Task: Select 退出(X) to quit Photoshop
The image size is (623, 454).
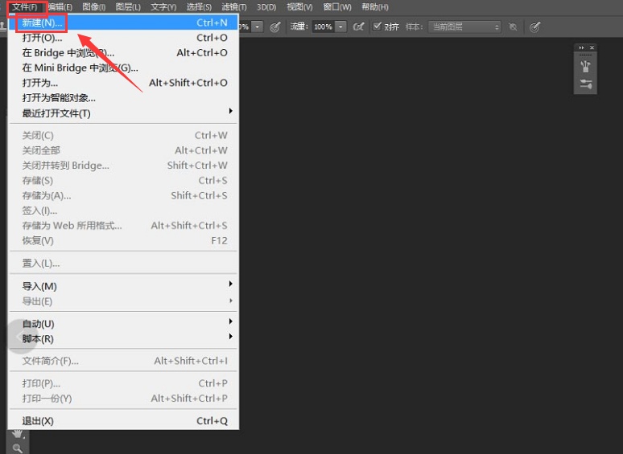Action: 38,421
